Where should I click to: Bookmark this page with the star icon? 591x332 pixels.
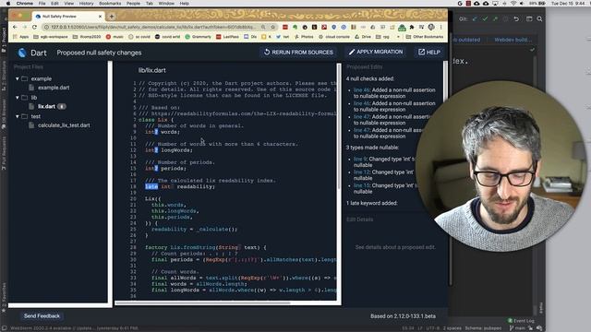(273, 27)
